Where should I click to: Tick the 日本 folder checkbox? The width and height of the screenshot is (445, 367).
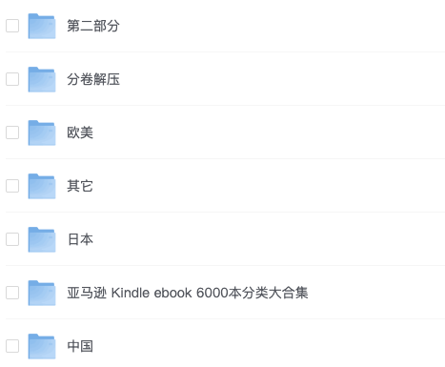tap(12, 239)
